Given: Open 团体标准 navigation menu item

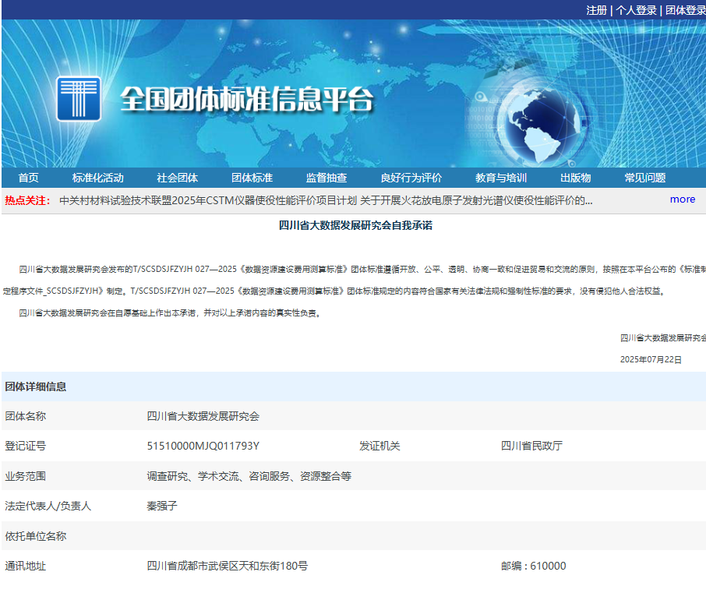Looking at the screenshot, I should [x=252, y=178].
